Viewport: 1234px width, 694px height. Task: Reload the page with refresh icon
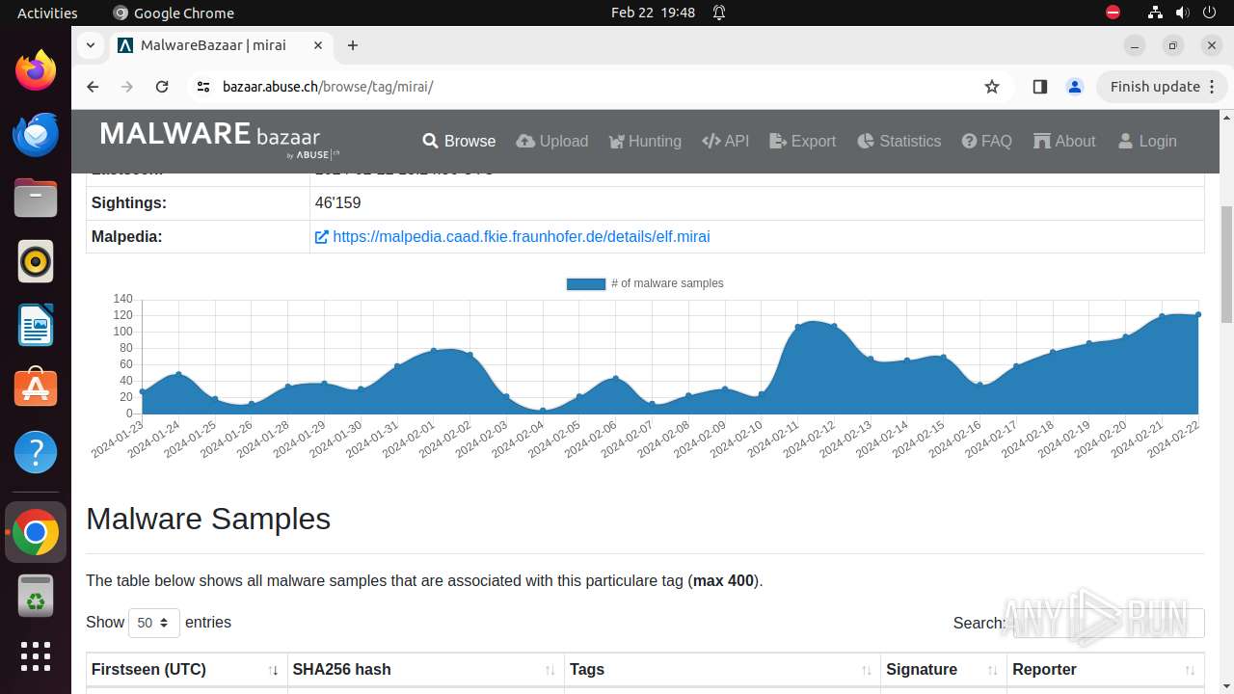(162, 87)
